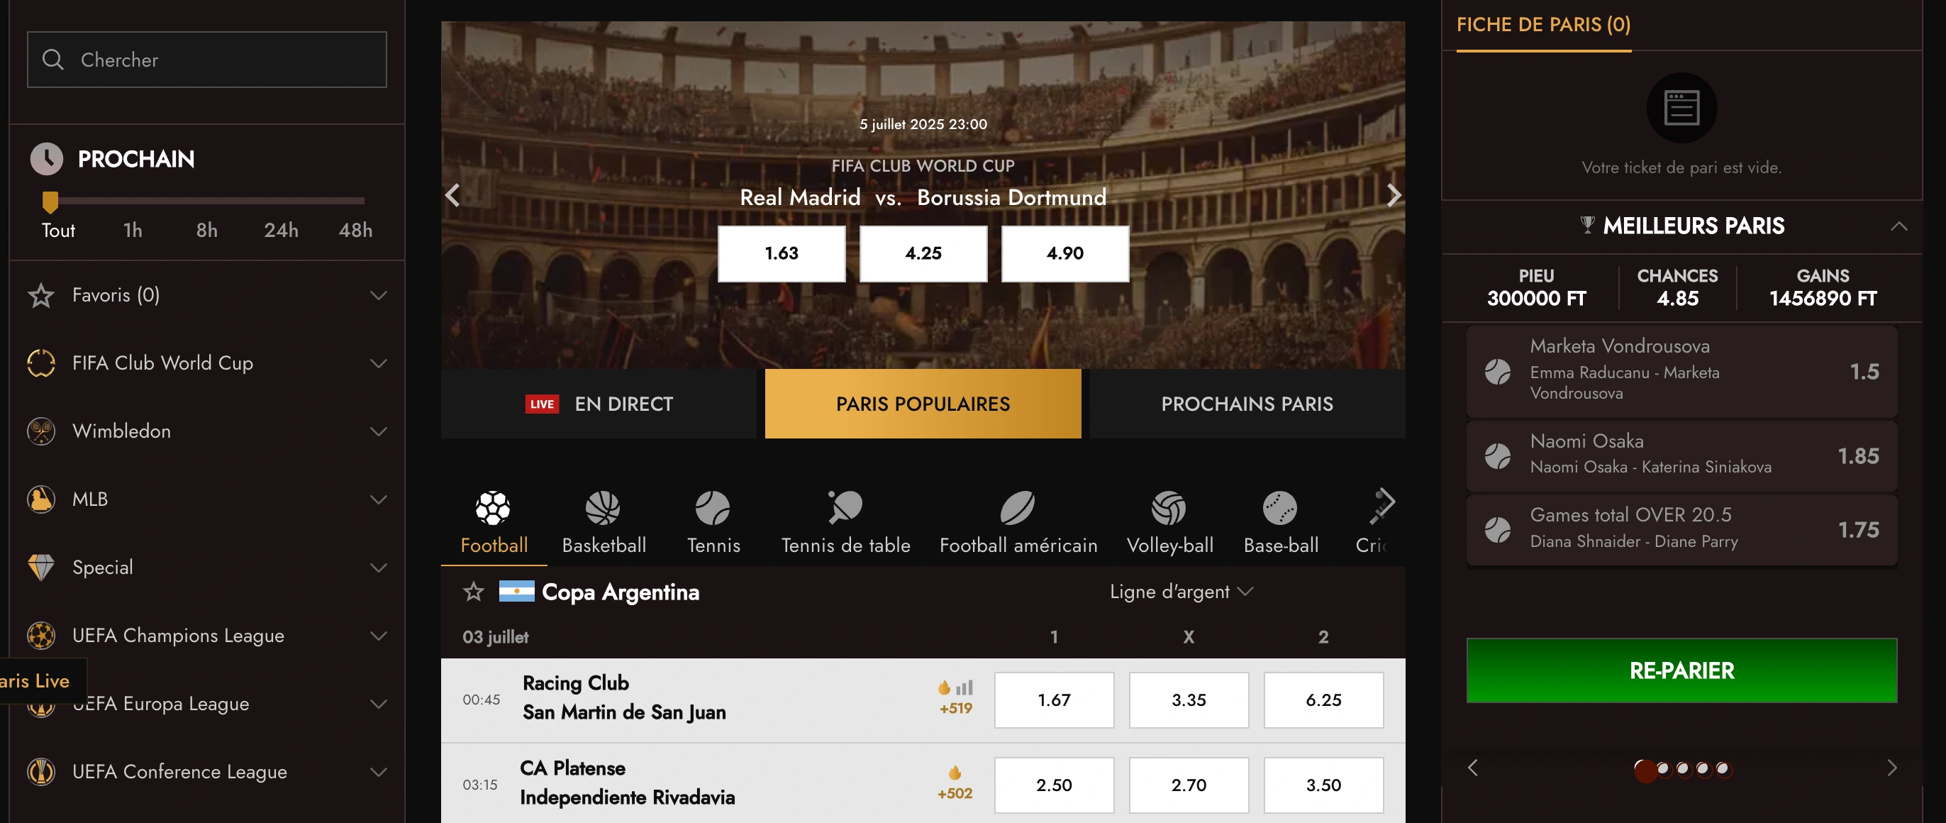
Task: Expand the Wimbledon sidebar section
Action: (378, 431)
